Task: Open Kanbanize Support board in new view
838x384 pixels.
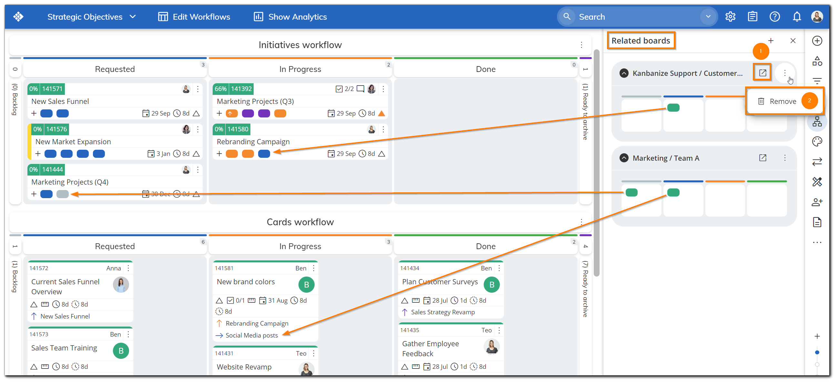Action: 762,73
